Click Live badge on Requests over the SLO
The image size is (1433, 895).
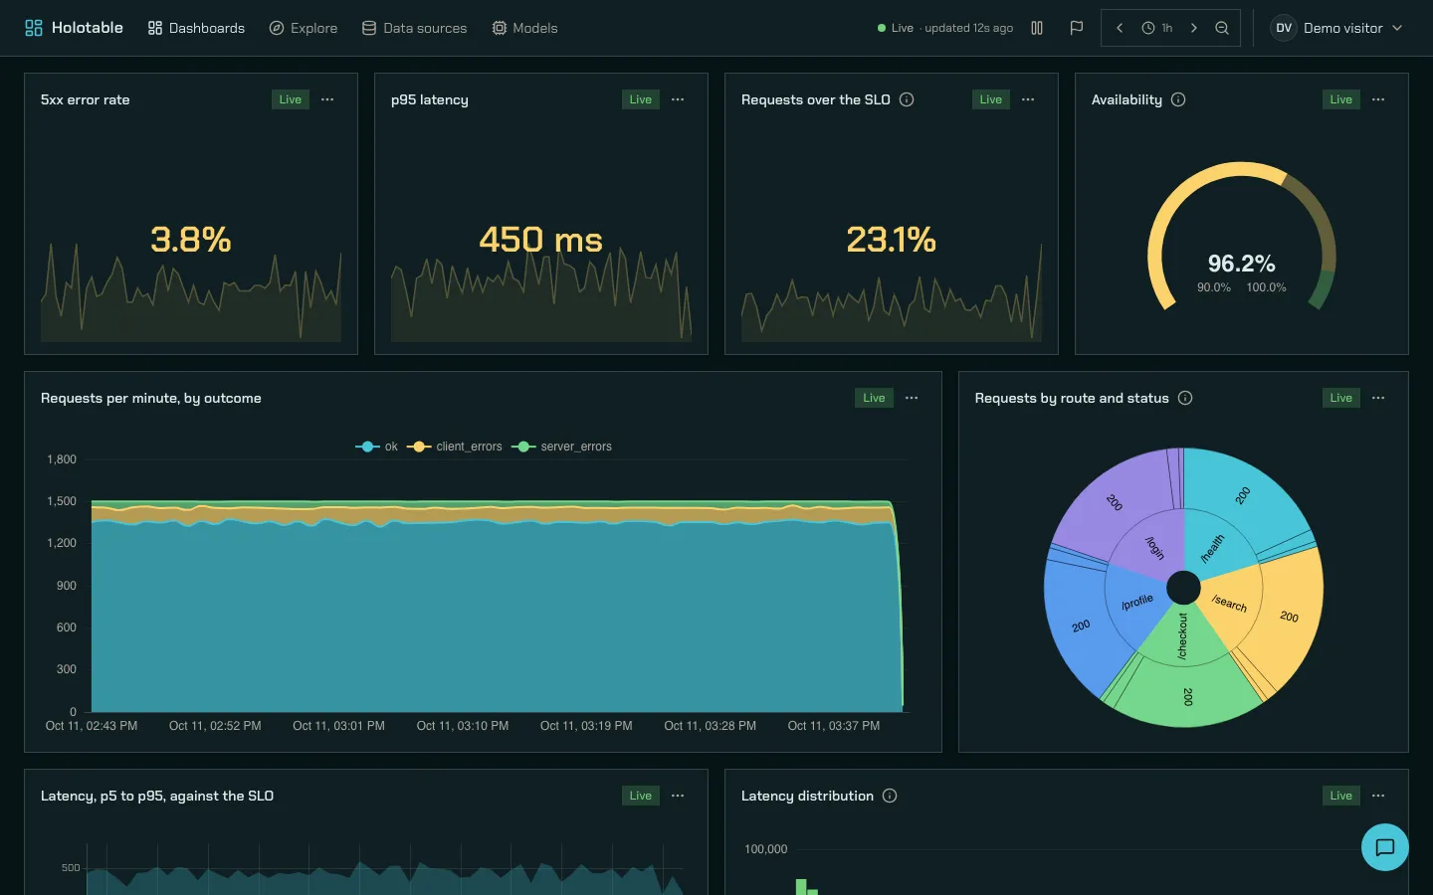click(991, 99)
